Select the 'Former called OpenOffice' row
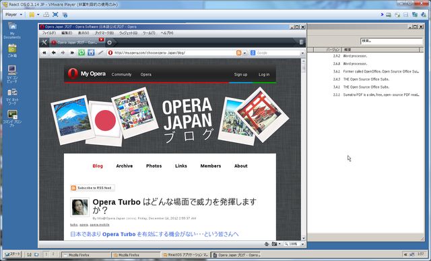This screenshot has width=431, height=261. tap(366, 72)
